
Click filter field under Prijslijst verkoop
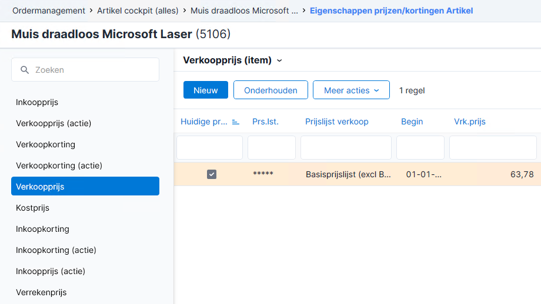(346, 147)
